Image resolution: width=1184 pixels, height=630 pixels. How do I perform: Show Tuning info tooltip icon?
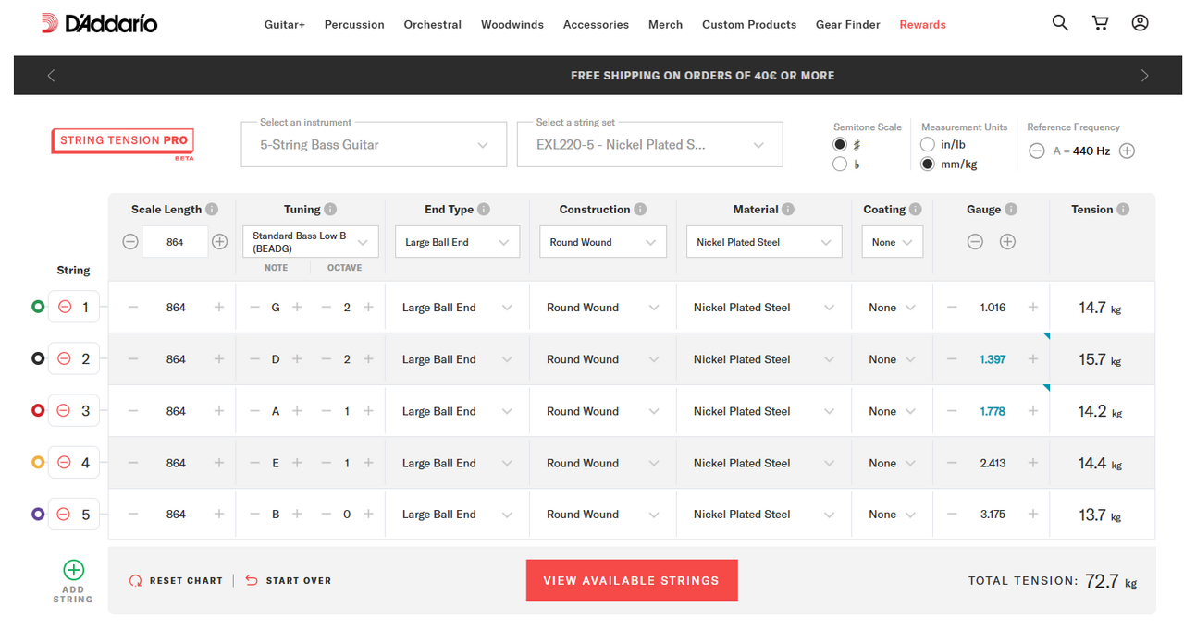point(330,210)
